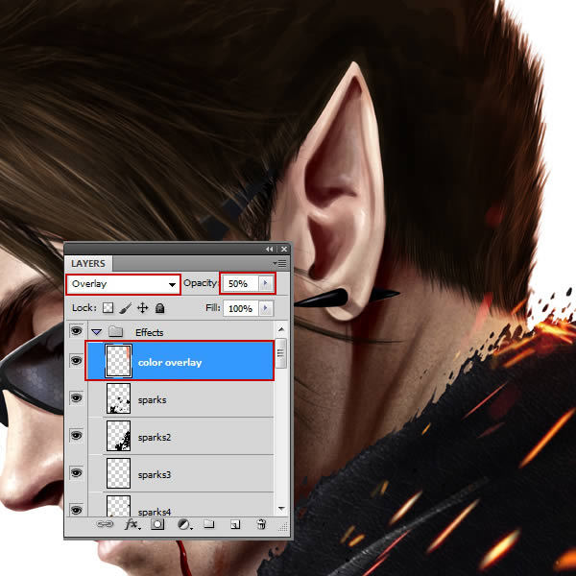Delete layer with trash icon
The width and height of the screenshot is (576, 576).
tap(261, 524)
